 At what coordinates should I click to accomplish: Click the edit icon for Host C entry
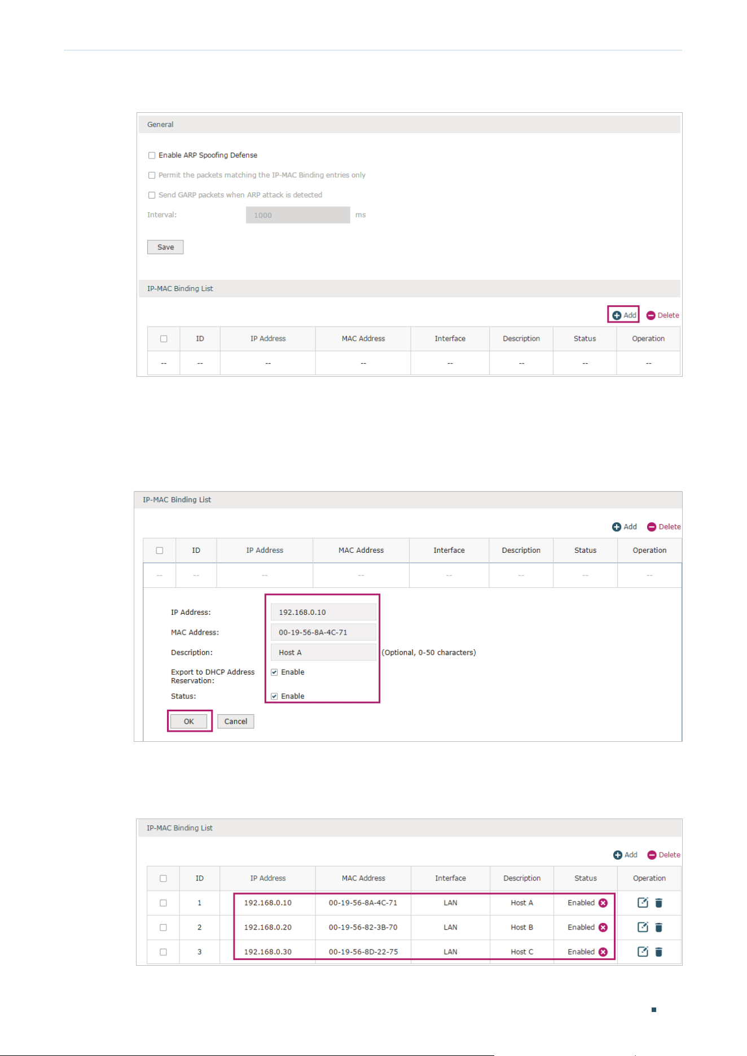643,952
